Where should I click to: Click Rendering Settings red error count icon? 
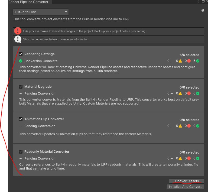coord(189,61)
